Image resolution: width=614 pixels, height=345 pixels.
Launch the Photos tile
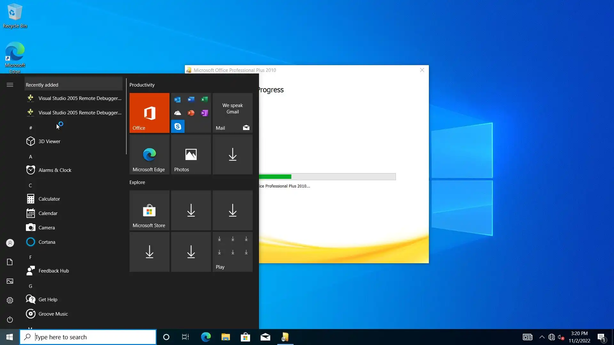tap(191, 154)
